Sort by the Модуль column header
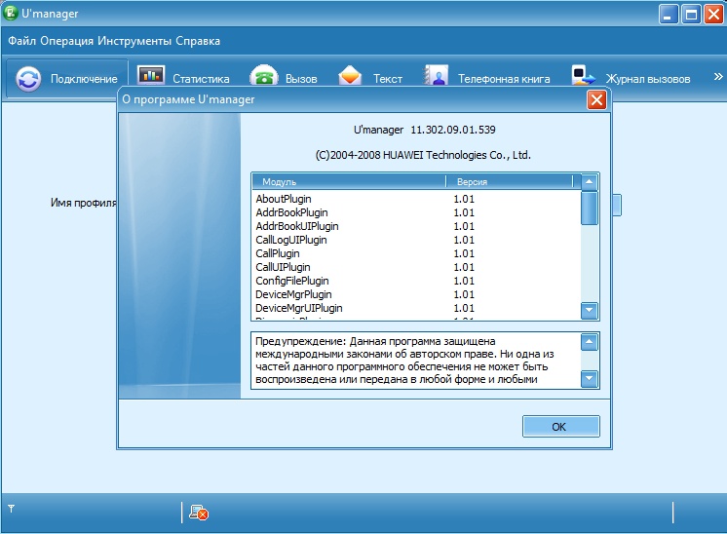 [348, 181]
